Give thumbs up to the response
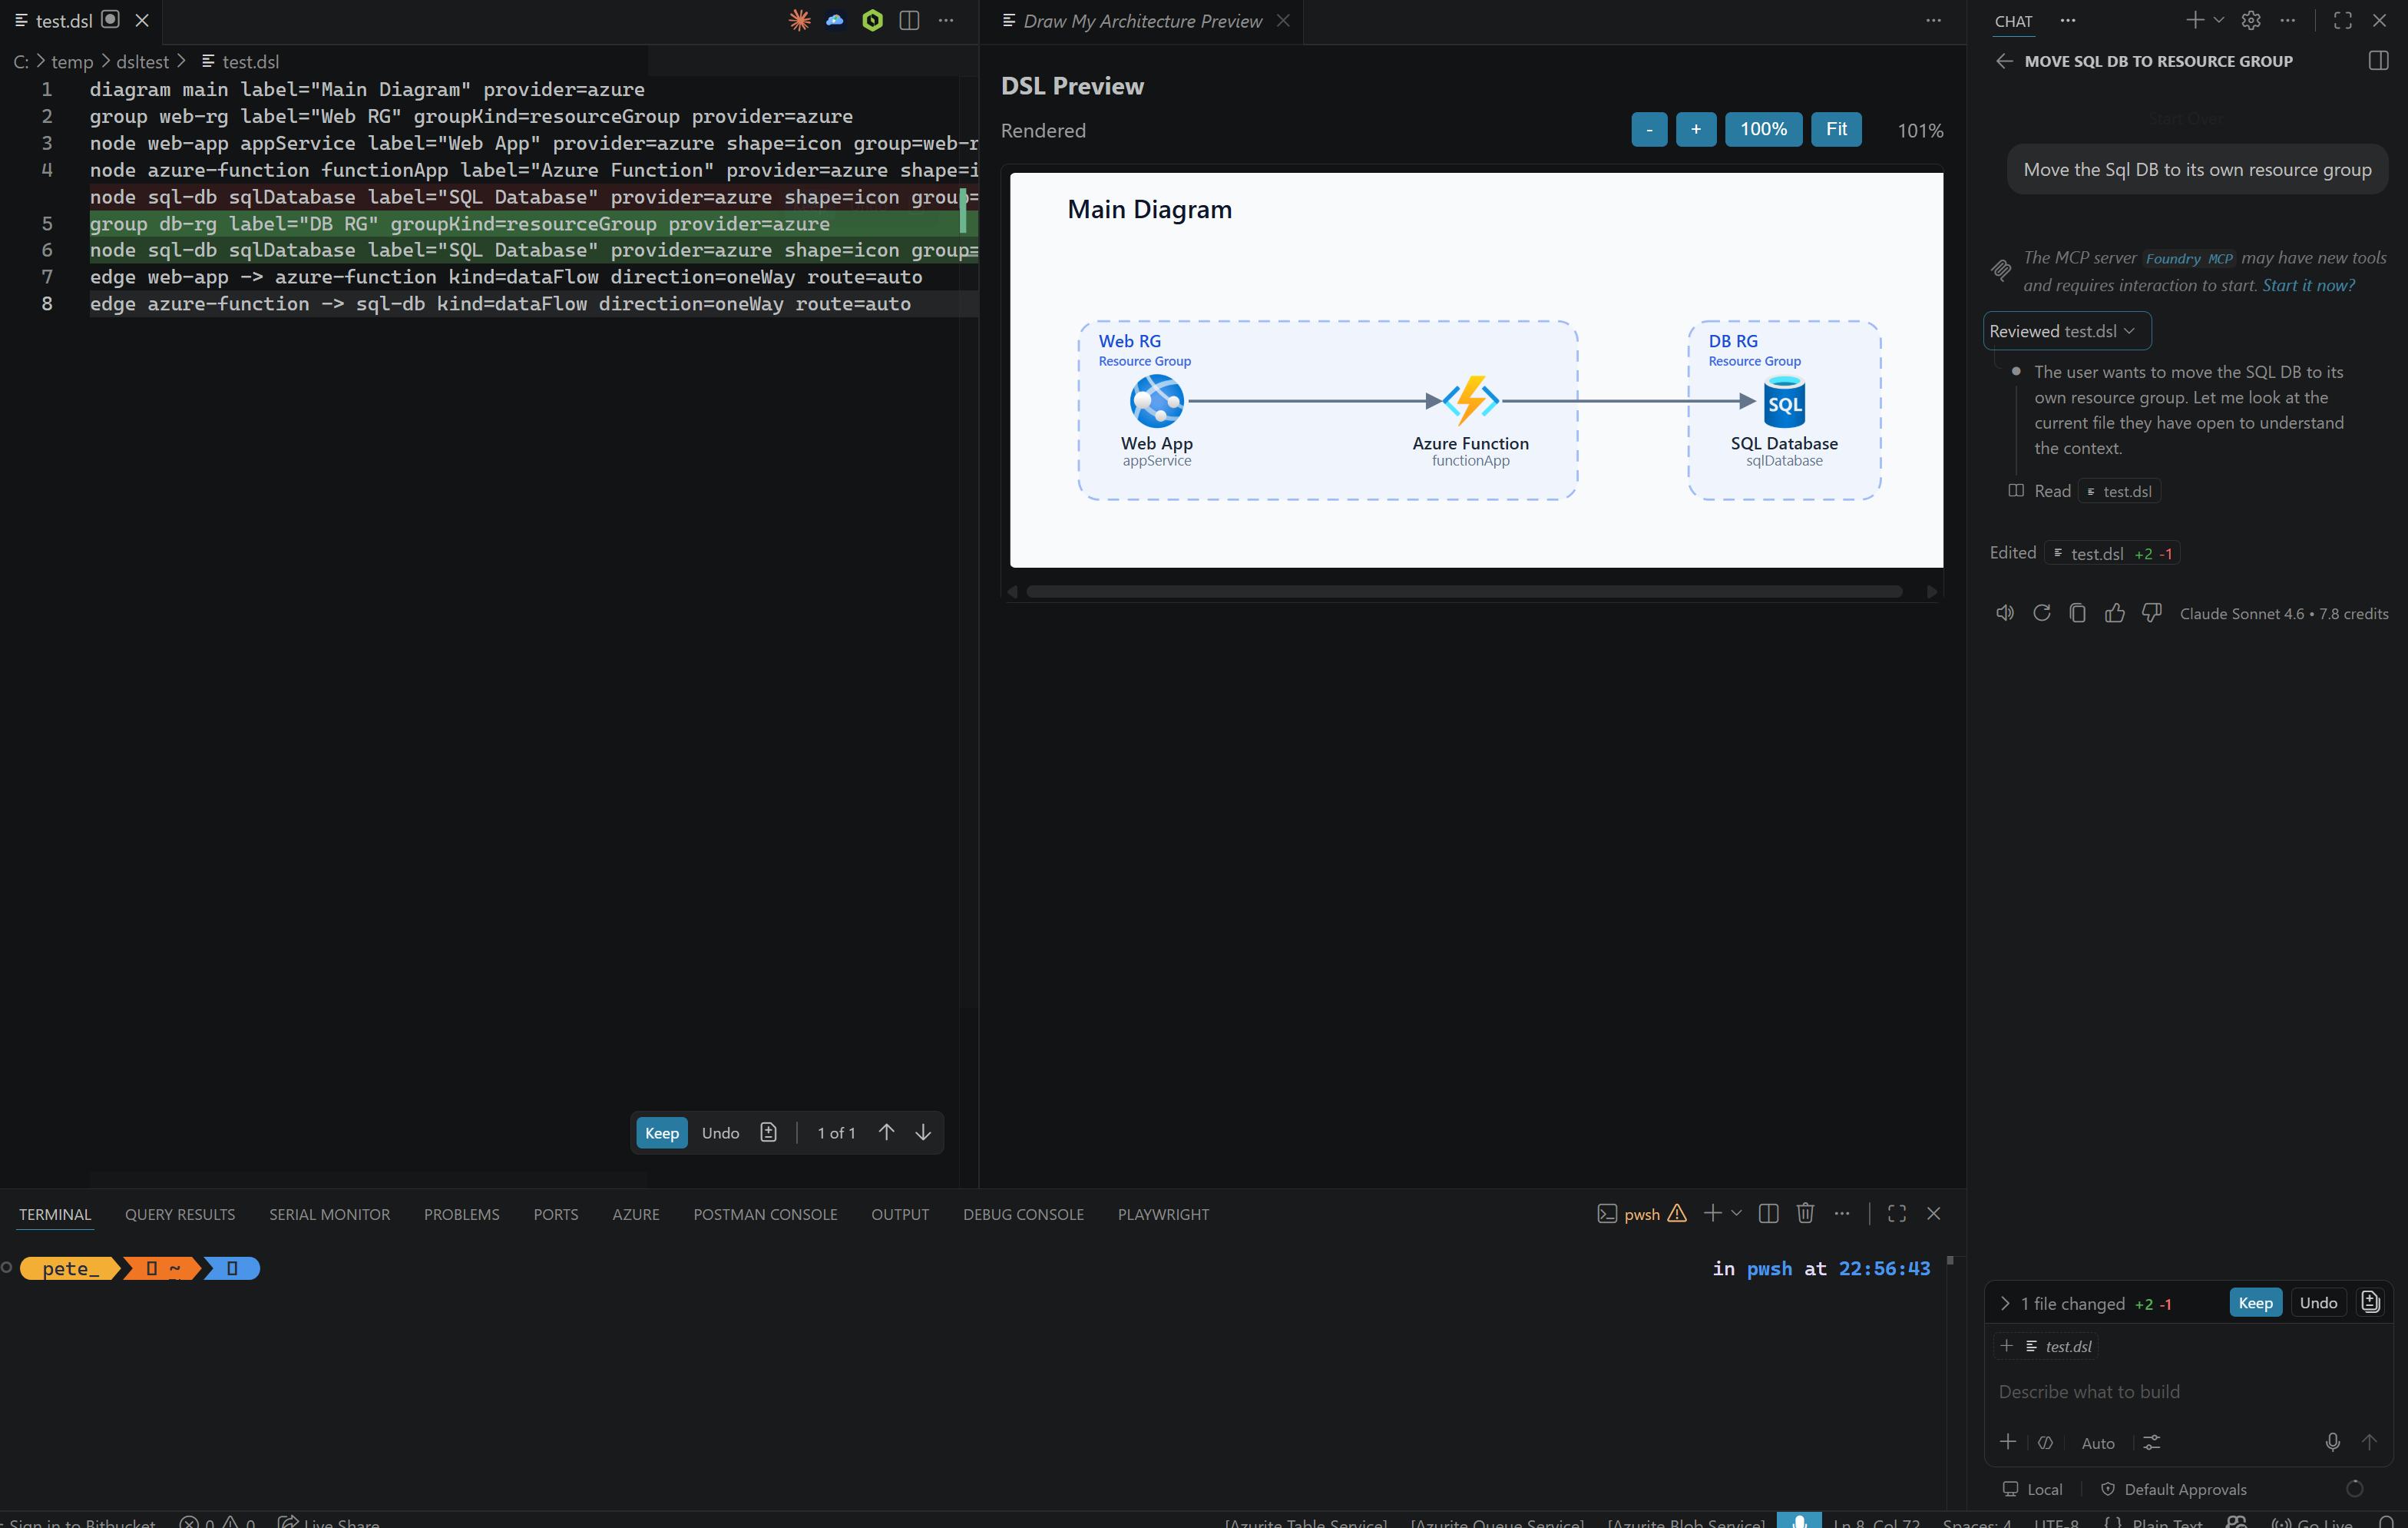 (x=2115, y=612)
